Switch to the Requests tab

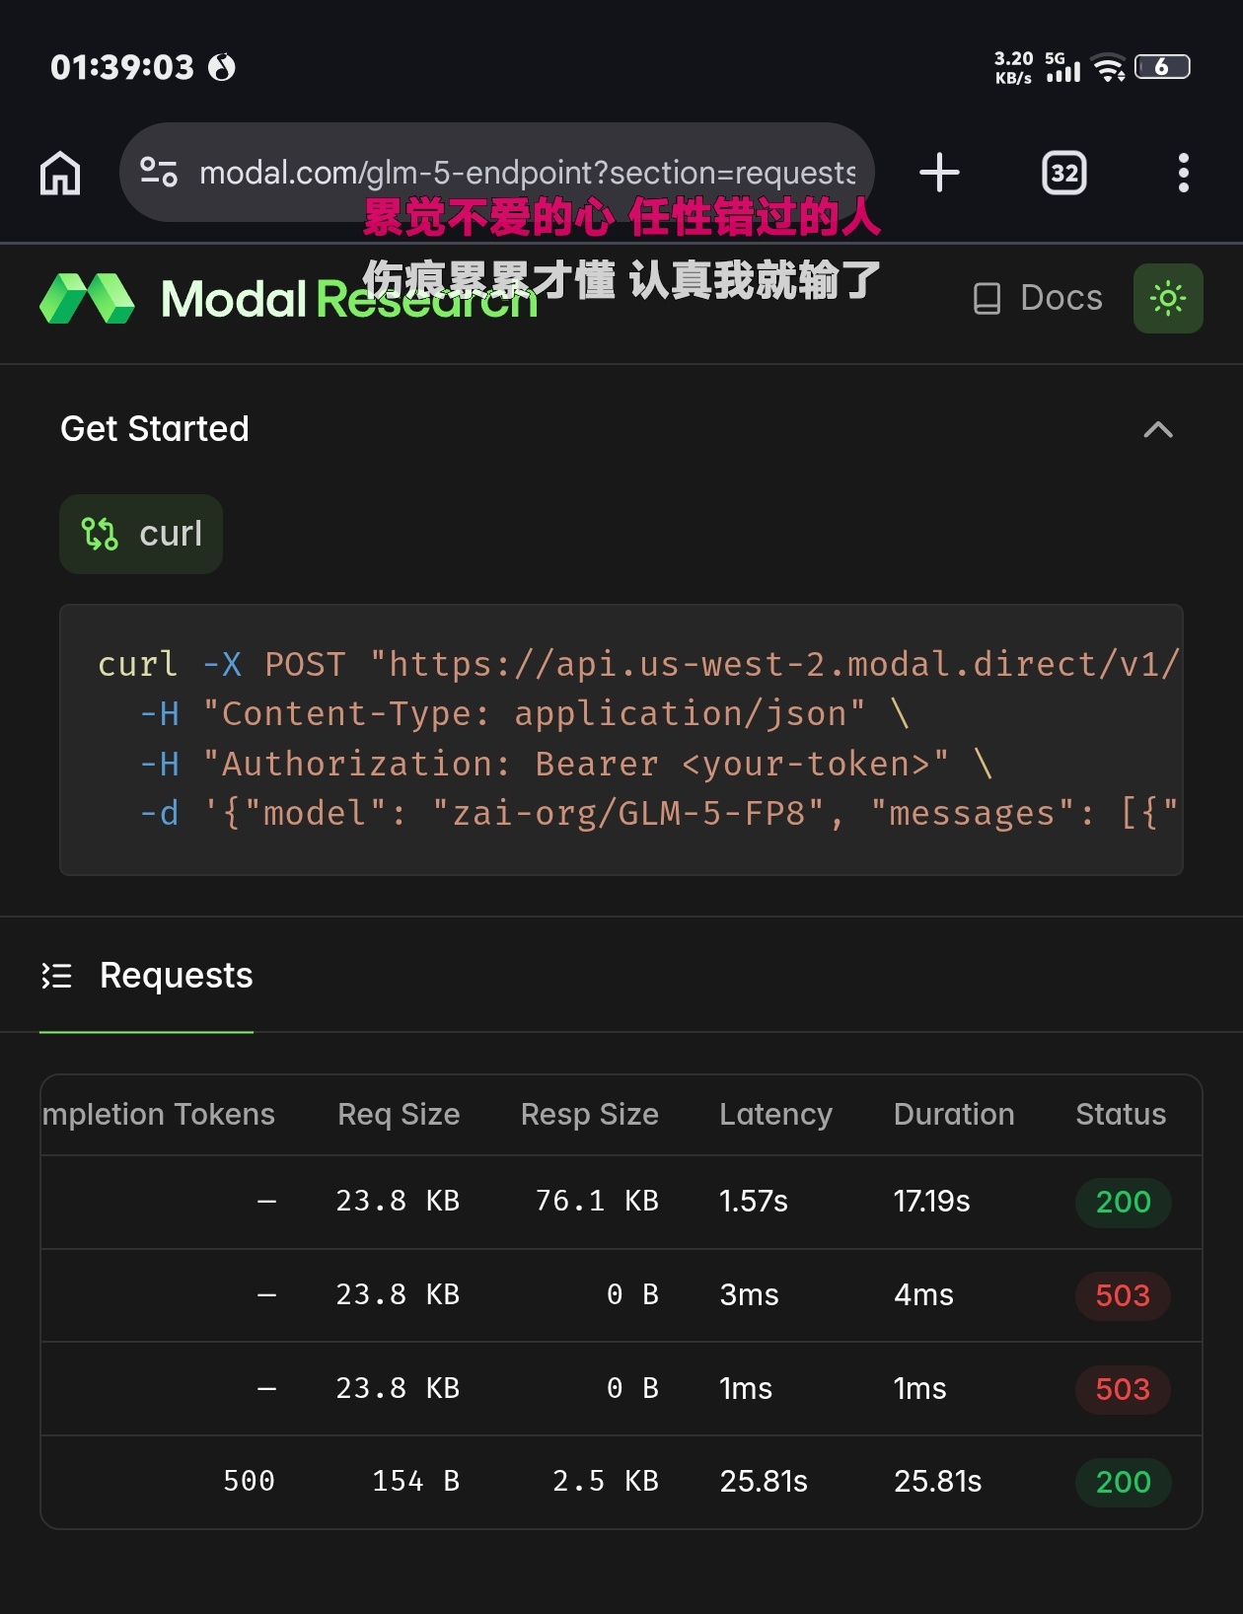(146, 976)
